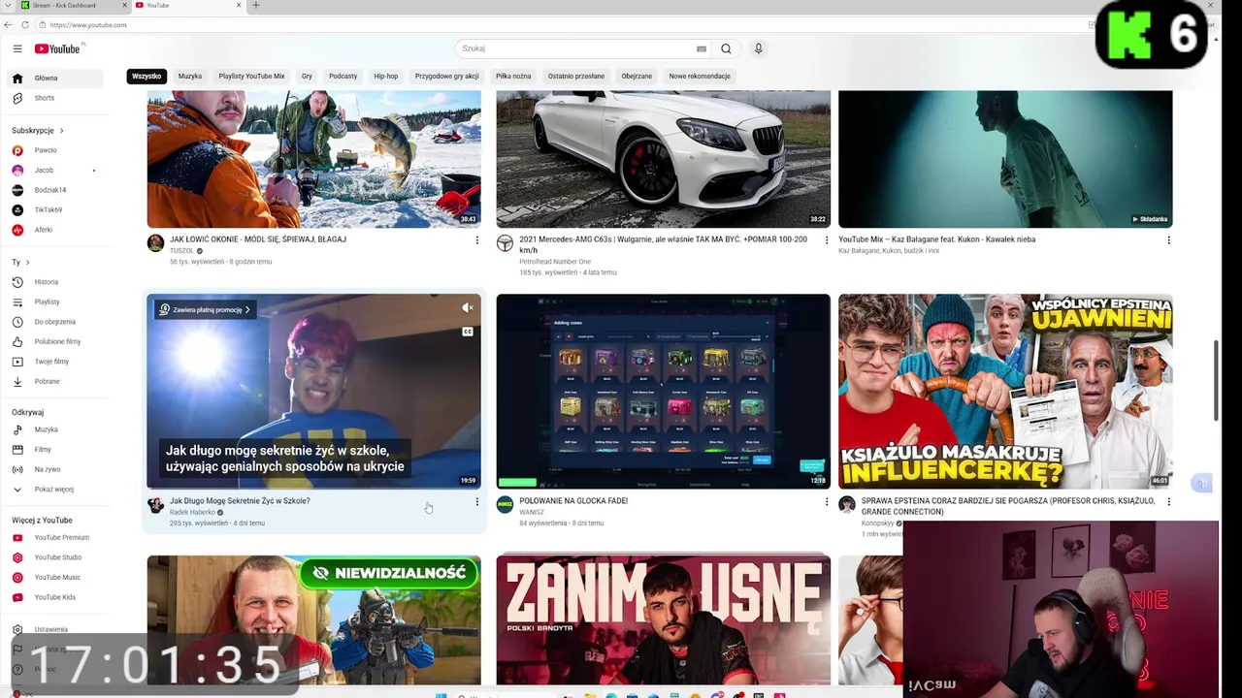Click the magnifying glass search button
Viewport: 1242px width, 698px height.
[x=726, y=48]
